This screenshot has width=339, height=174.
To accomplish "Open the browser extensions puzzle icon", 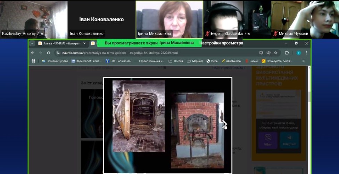I will point(287,53).
